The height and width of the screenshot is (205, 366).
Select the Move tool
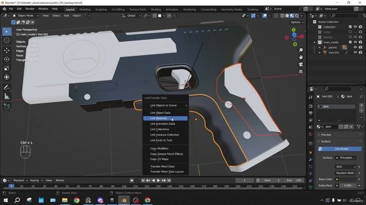[x=7, y=50]
